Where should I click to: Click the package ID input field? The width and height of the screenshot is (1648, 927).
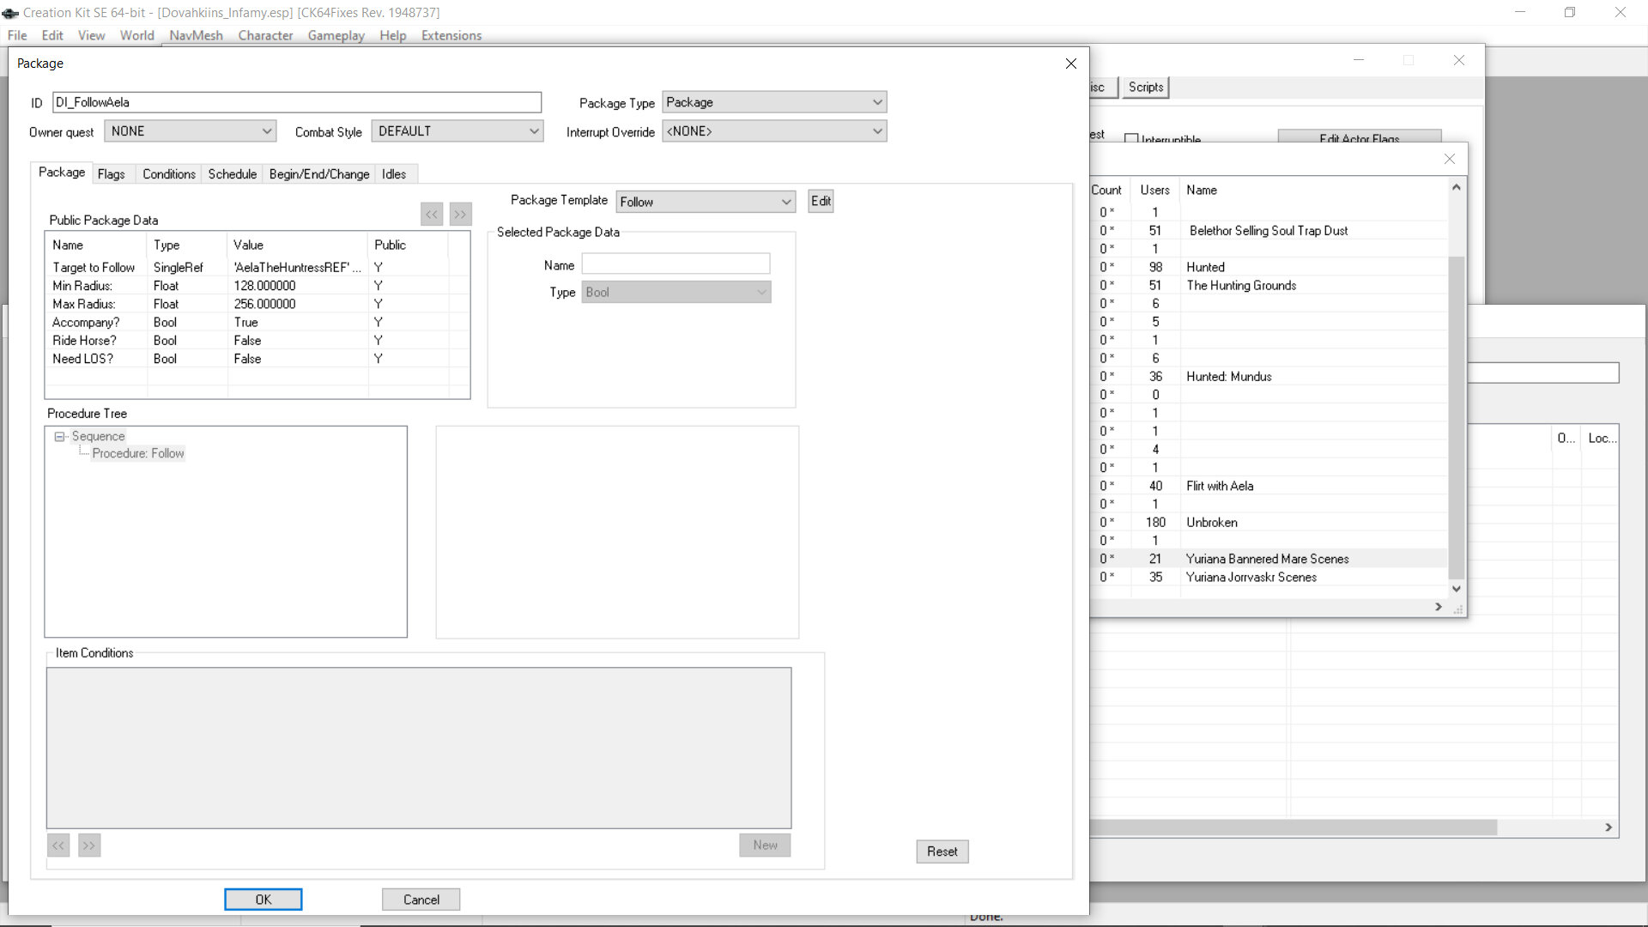point(297,102)
